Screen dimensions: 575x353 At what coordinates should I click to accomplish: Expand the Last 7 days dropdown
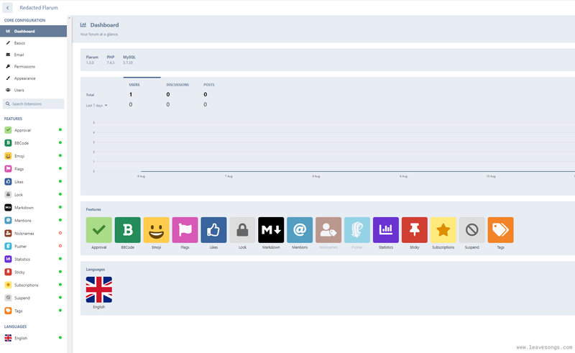(96, 106)
